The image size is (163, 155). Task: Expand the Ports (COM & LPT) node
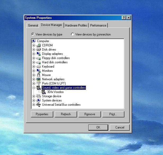[34, 83]
